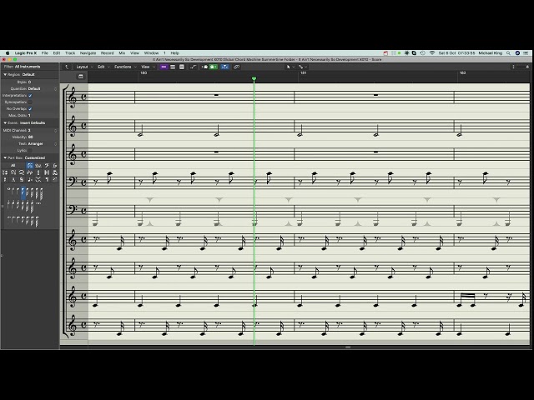Click the automation curve icon in toolbar

tap(193, 67)
